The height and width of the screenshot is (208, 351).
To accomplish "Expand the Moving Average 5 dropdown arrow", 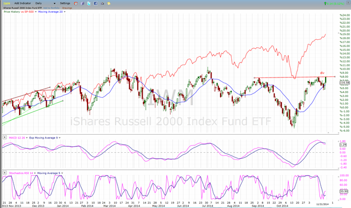I will point(62,173).
